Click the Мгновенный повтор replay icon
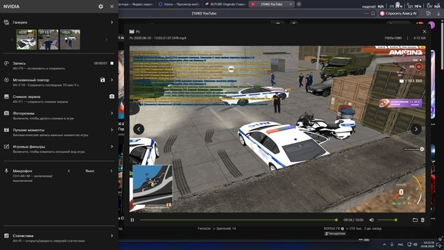Screen dimensions: 444x250 6,80
